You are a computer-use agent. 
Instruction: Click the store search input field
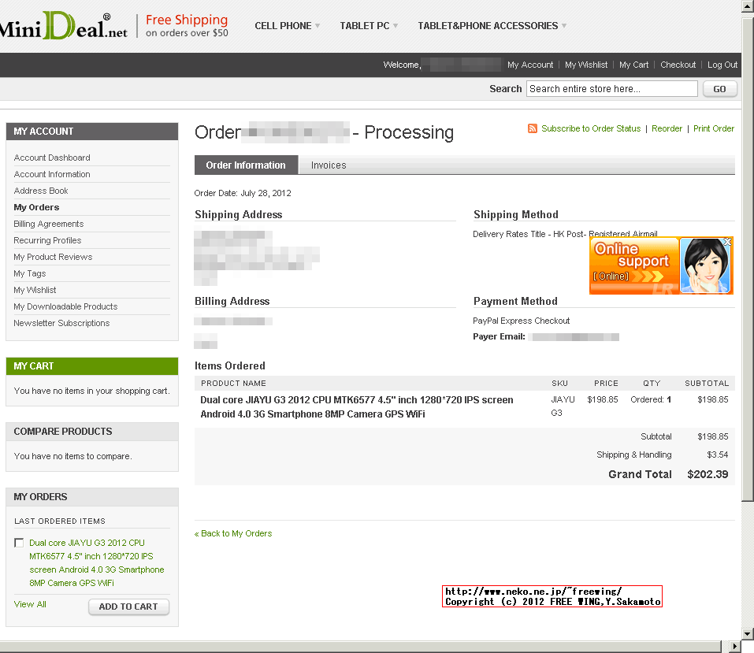pos(611,88)
